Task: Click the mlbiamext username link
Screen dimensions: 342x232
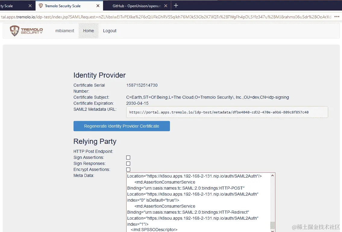Action: [64, 31]
